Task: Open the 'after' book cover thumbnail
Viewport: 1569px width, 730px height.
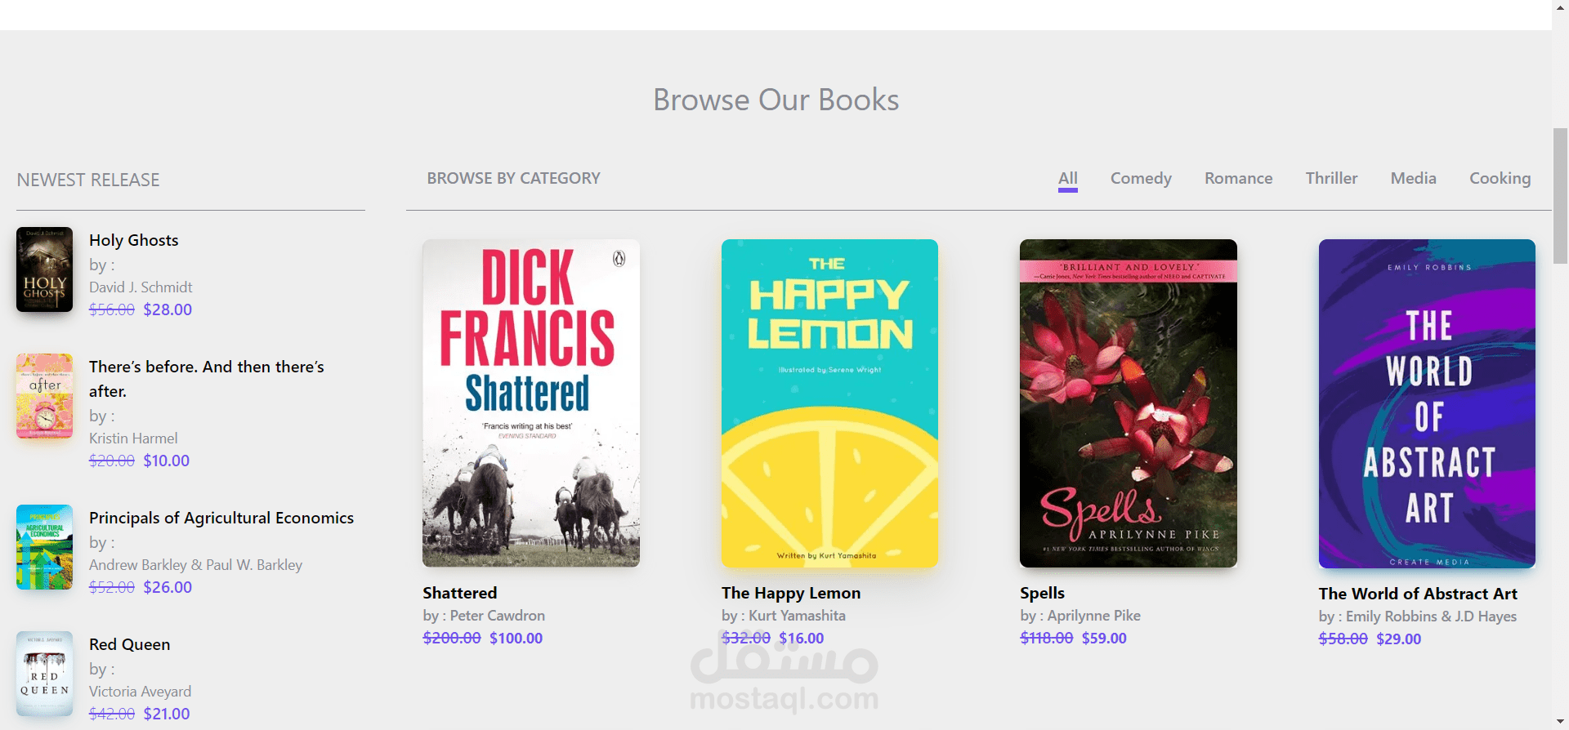Action: pos(45,396)
